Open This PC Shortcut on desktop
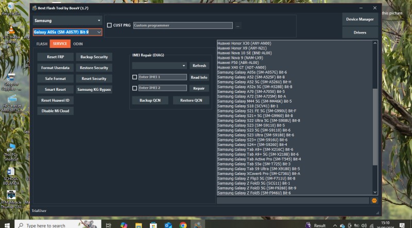 point(11,152)
